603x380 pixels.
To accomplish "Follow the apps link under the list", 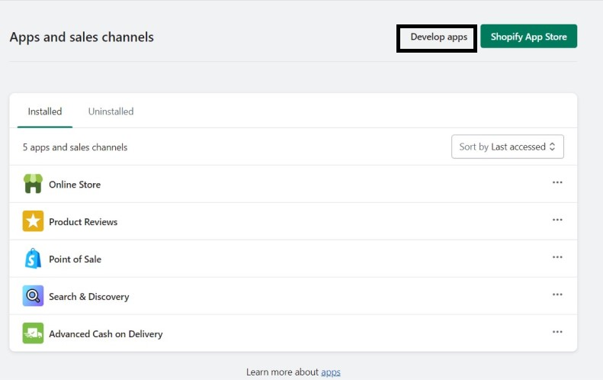I will point(331,372).
